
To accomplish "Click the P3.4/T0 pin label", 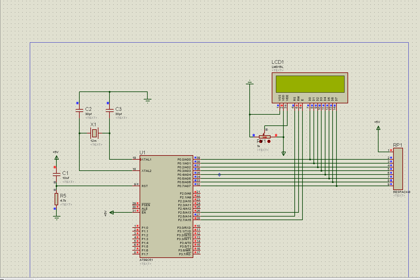I will [185, 243].
